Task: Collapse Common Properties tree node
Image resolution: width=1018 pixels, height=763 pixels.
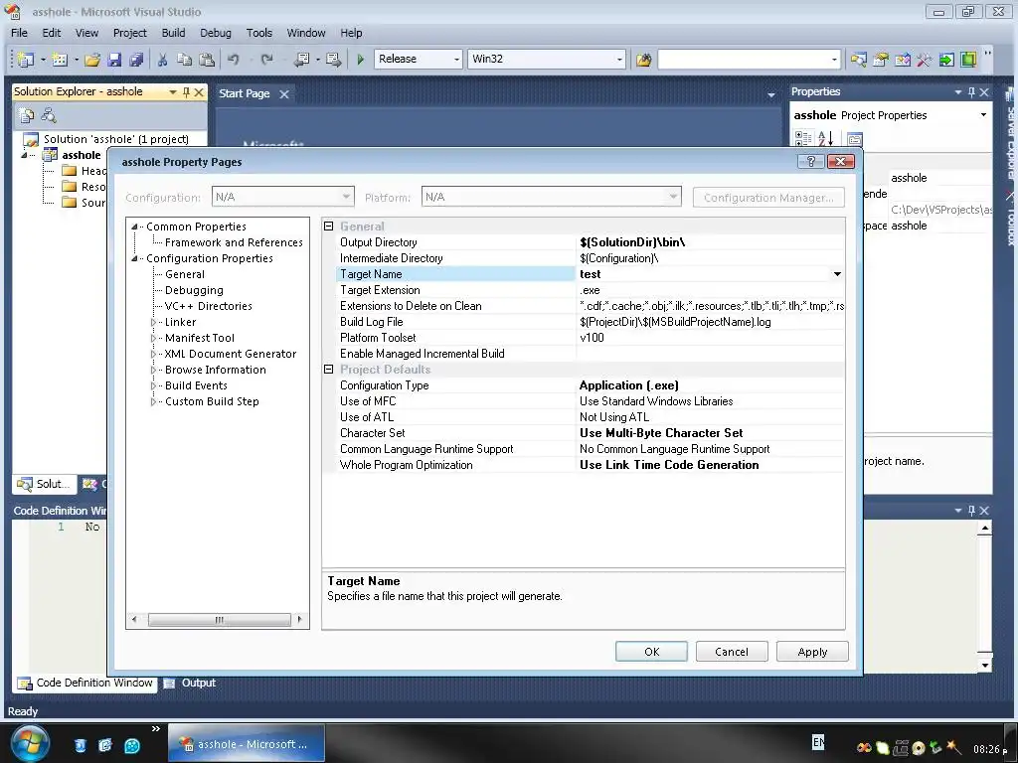Action: pyautogui.click(x=135, y=228)
